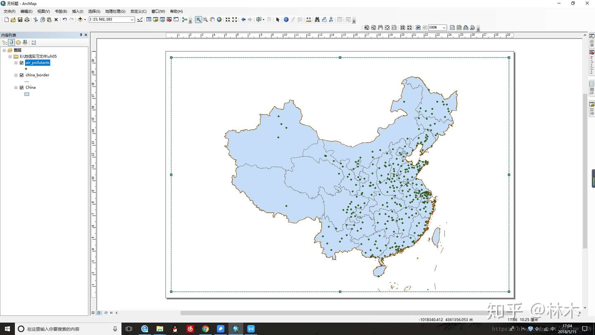This screenshot has height=335, width=595.
Task: Open the 插入(I) menu
Action: [78, 12]
